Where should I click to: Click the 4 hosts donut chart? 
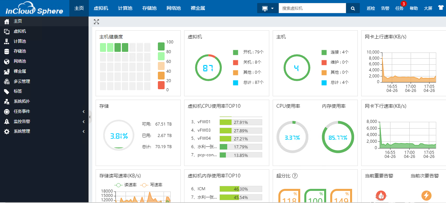click(297, 68)
